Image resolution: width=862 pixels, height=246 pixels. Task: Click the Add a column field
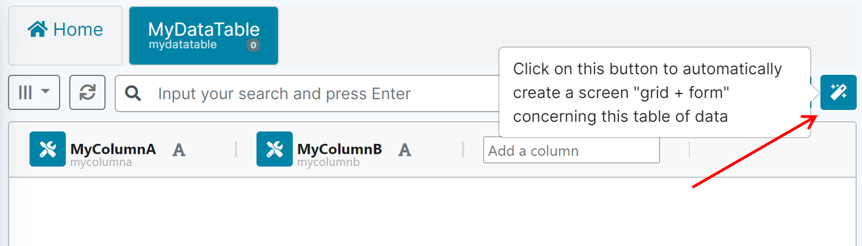tap(571, 150)
